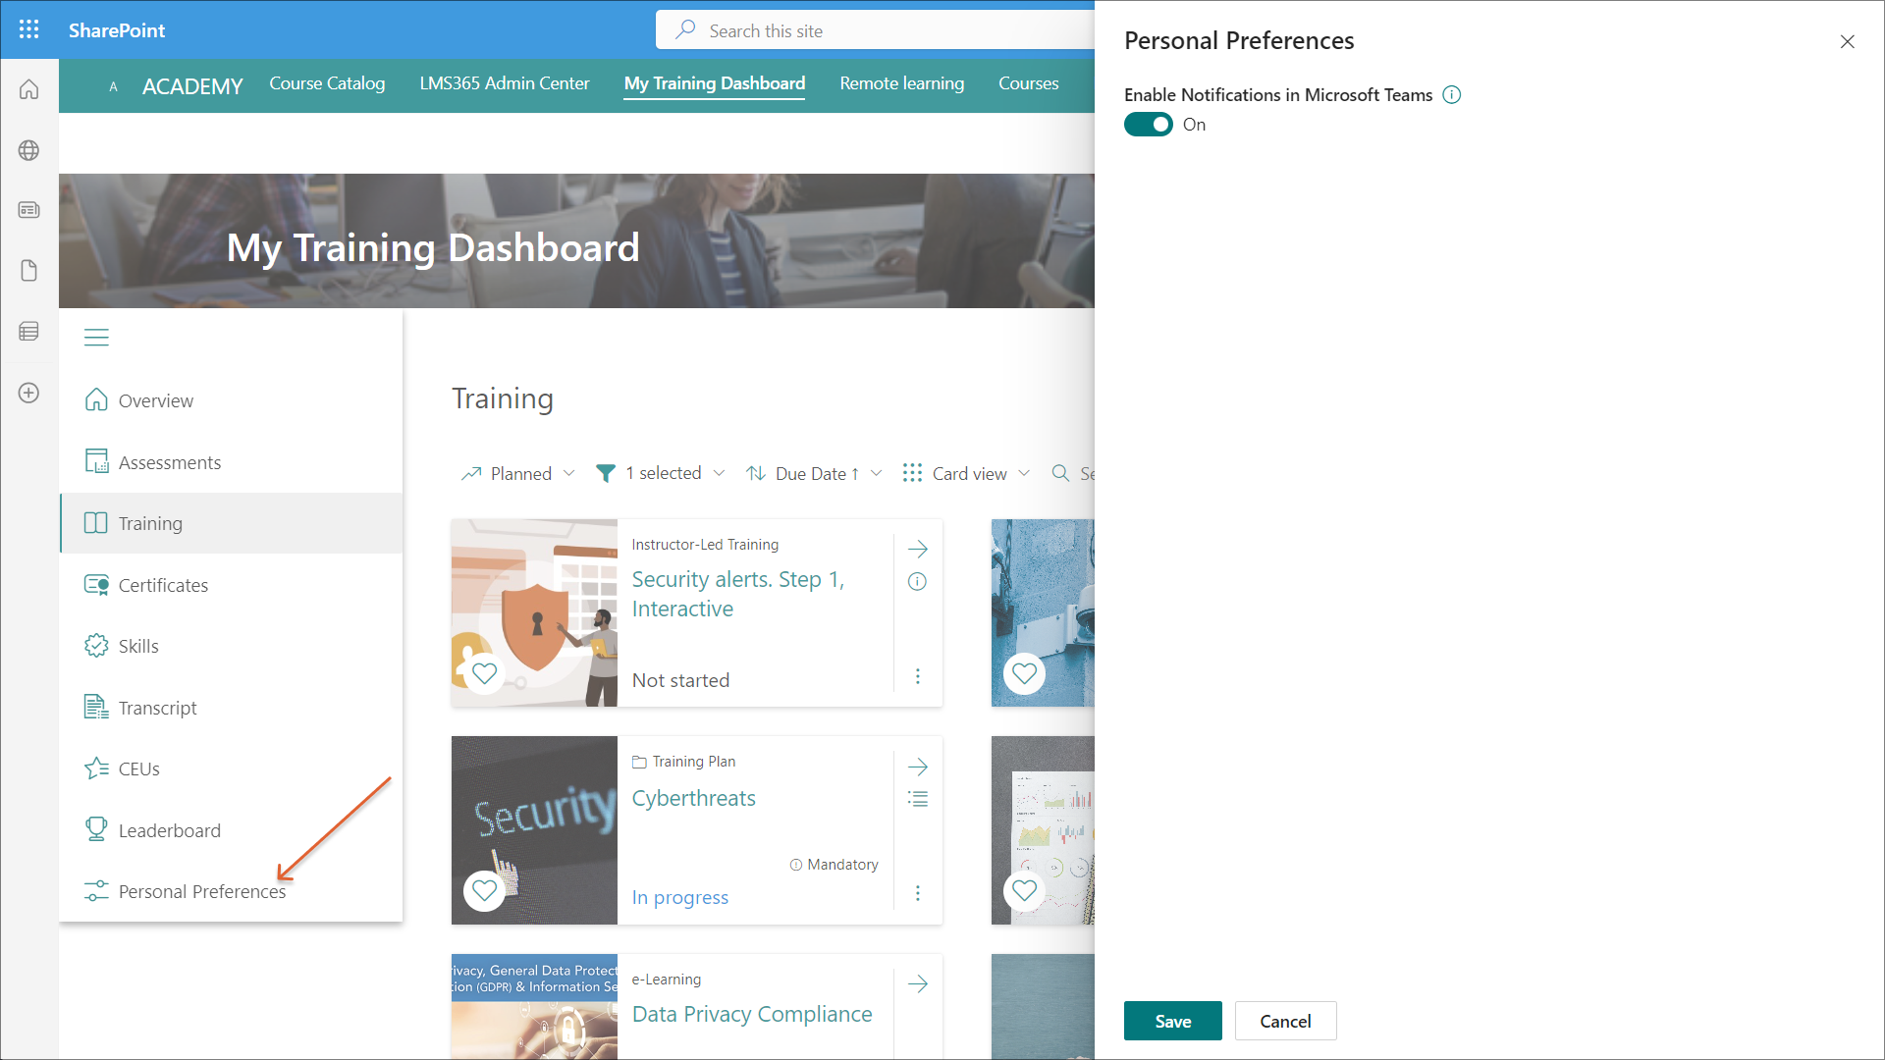The height and width of the screenshot is (1060, 1885).
Task: Favorite the Cyberthreats training plan heart
Action: (x=484, y=890)
